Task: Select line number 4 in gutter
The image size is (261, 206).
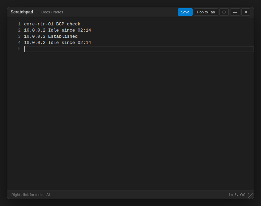Action: 19,43
